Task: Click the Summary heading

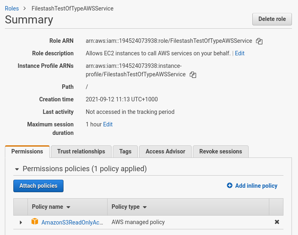Action: pos(29,19)
